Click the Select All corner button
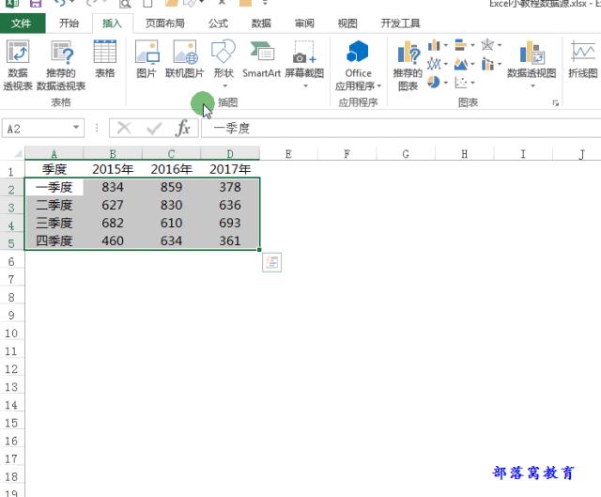Image resolution: width=601 pixels, height=497 pixels. click(17, 154)
